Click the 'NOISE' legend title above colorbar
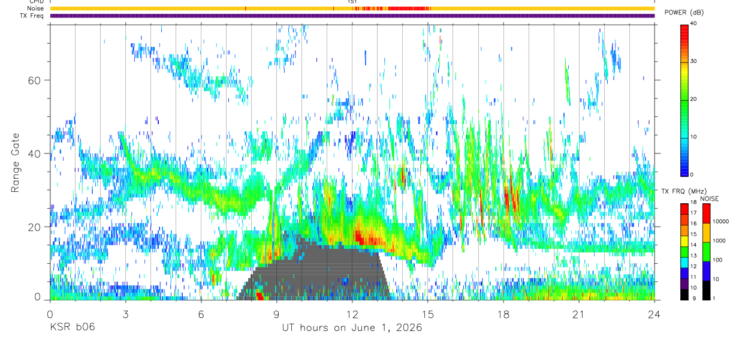This screenshot has height=340, width=736. point(710,198)
